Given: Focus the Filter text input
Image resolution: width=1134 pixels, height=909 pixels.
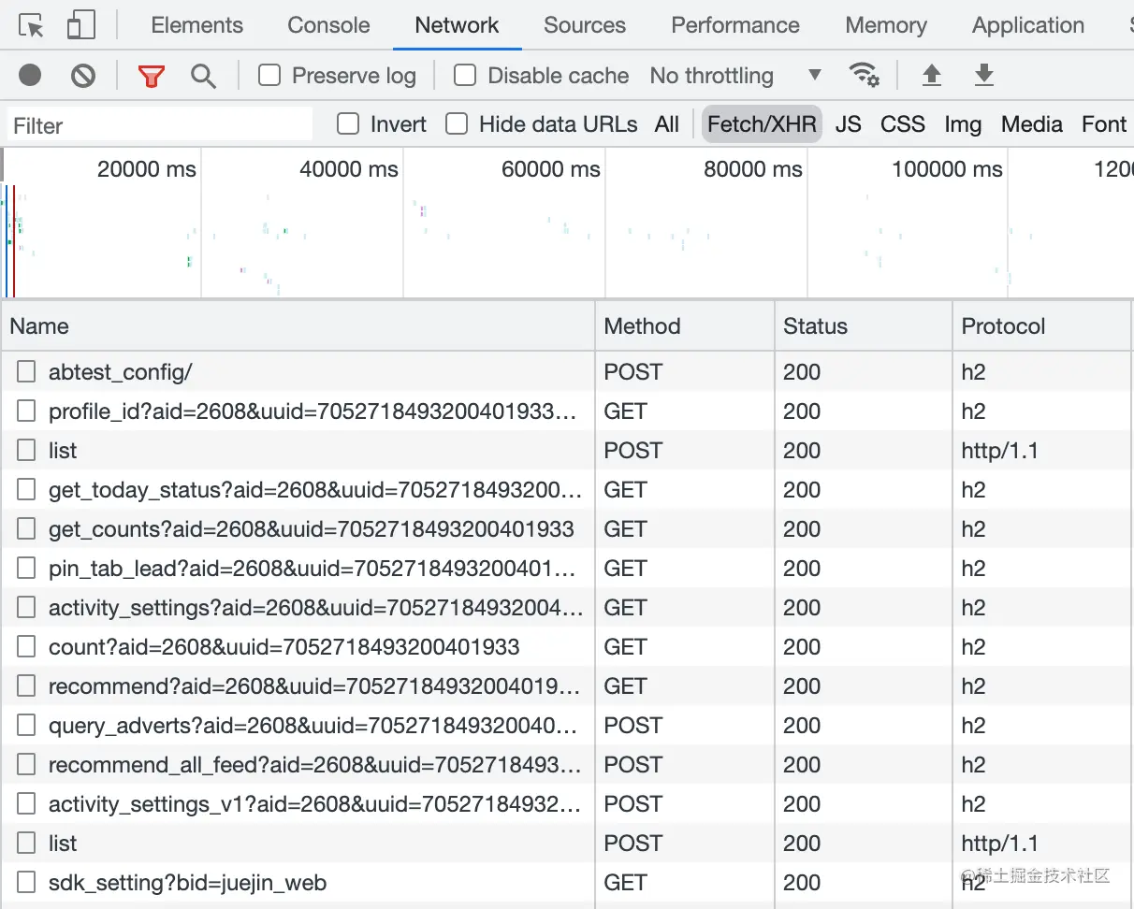Looking at the screenshot, I should point(161,125).
